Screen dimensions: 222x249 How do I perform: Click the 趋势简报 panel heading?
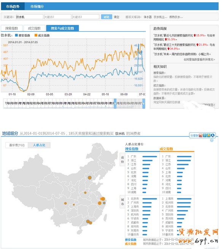(160, 29)
